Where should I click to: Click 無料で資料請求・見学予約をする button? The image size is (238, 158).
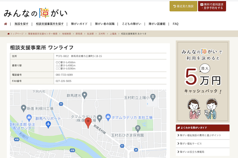[x=214, y=6]
